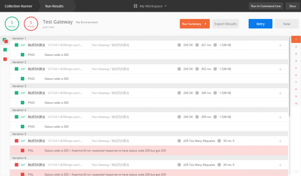Click status circle beside 200 OK in Iteration 1
Screen dimensions: 301x176
tap(179, 45)
